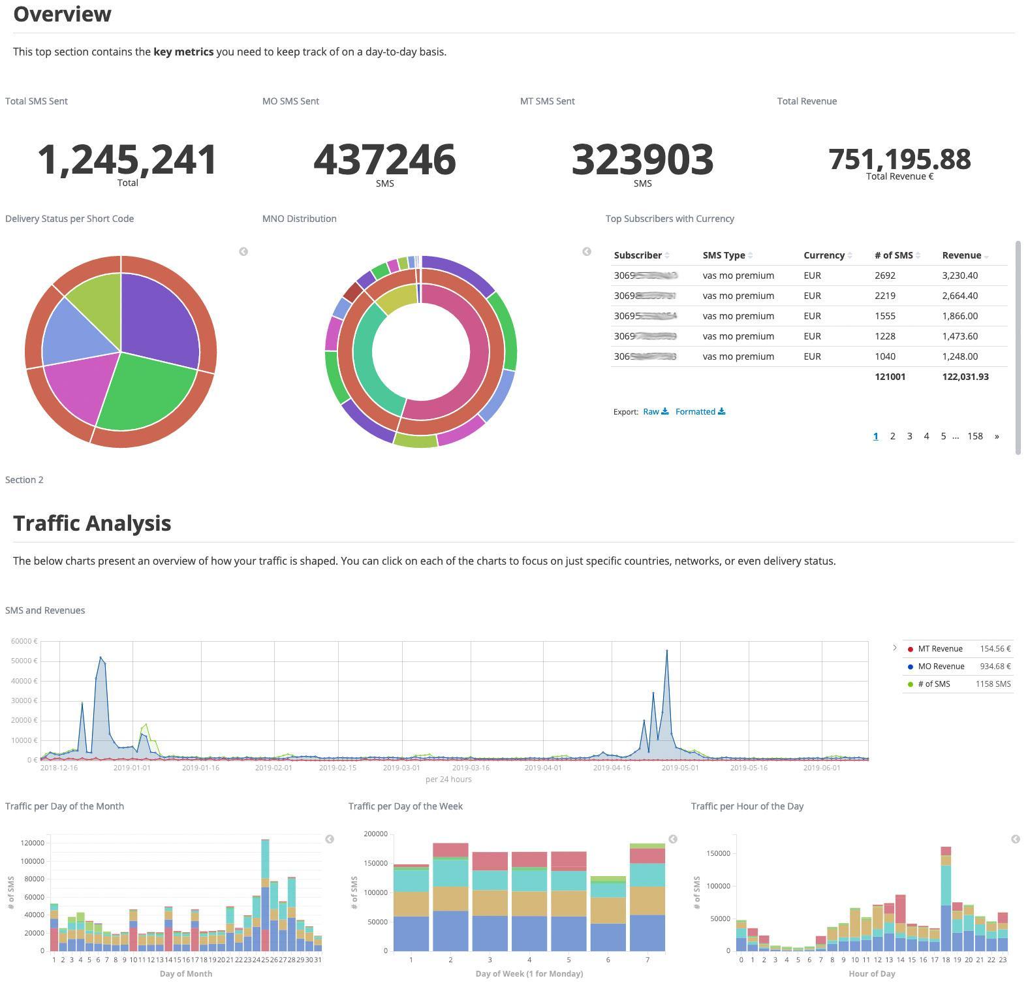This screenshot has width=1028, height=991.
Task: Click revenue value 2,664.40
Action: tap(959, 296)
